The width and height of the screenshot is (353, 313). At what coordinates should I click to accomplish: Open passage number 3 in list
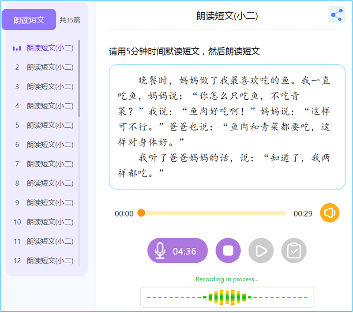[x=50, y=87]
